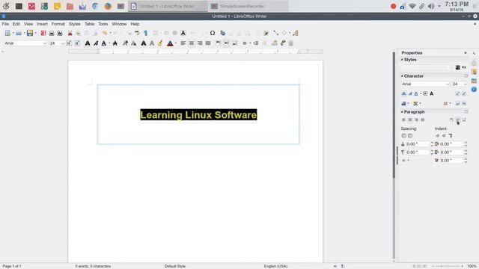Screen dimensions: 479x269
Task: Open more options for the sidebar Paragraph section
Action: coord(466,112)
